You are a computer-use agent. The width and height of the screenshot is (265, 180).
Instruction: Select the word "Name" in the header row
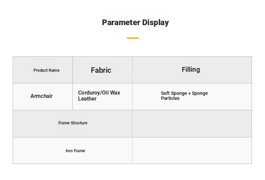pyautogui.click(x=54, y=70)
